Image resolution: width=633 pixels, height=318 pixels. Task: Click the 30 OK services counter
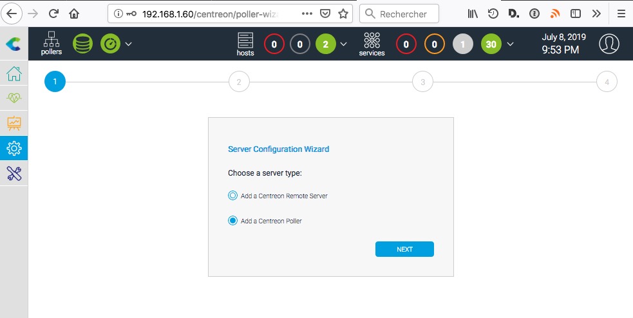[491, 44]
